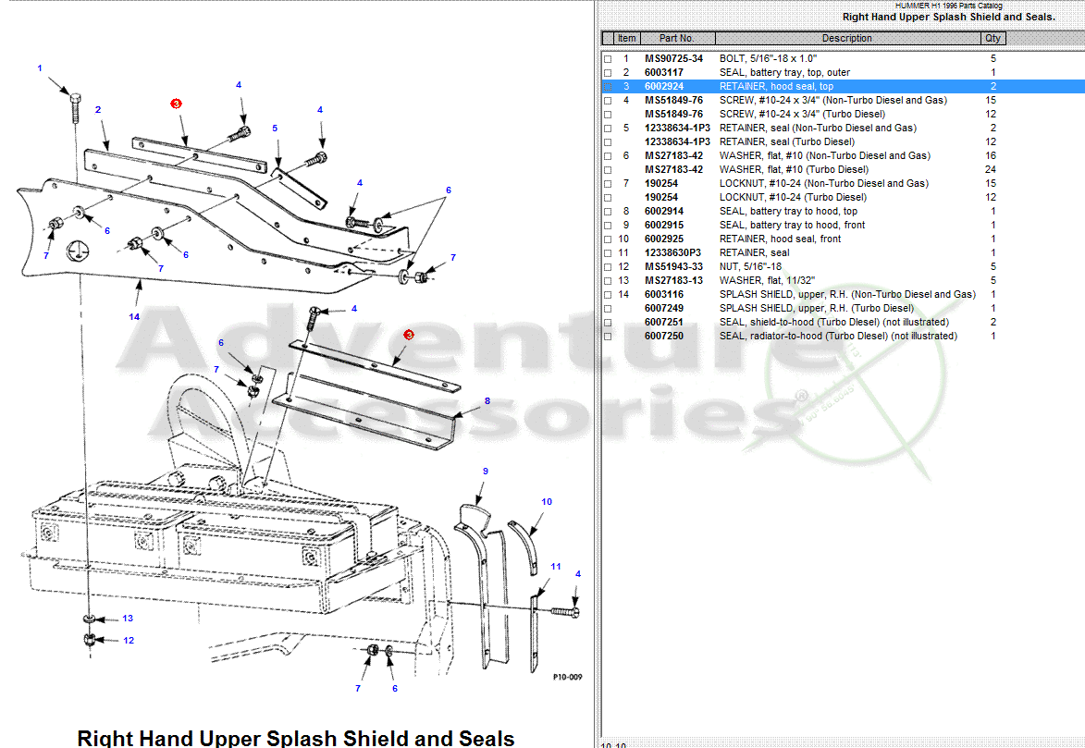Toggle the header select-all checkbox
The width and height of the screenshot is (1085, 748).
[x=609, y=38]
